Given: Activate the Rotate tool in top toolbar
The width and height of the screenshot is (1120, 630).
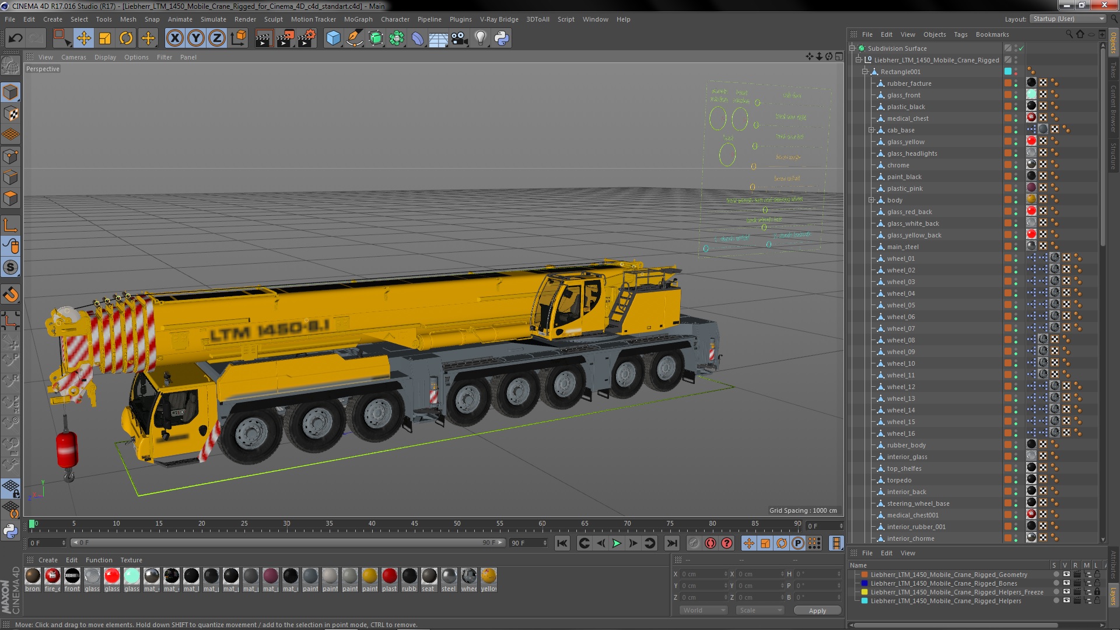Looking at the screenshot, I should click(x=126, y=38).
